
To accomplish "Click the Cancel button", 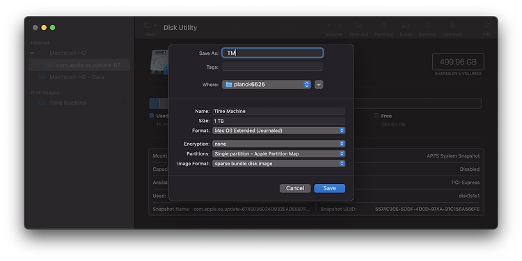I will click(x=295, y=188).
